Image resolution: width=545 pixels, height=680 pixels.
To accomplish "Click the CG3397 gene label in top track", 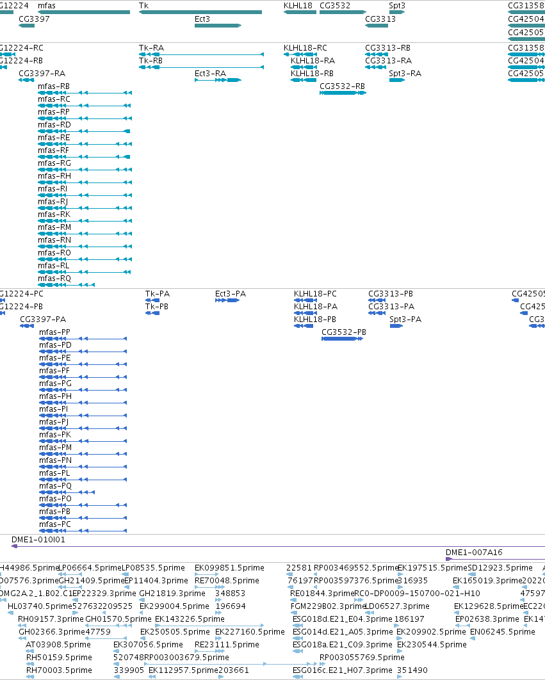I will coord(35,19).
